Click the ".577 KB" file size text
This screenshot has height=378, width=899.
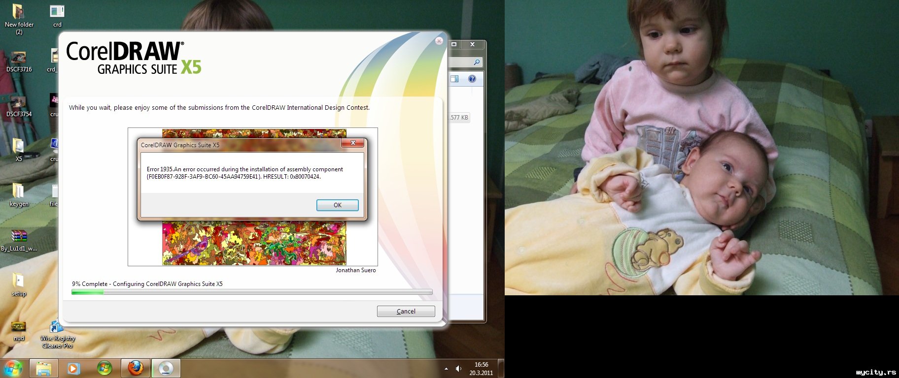[x=458, y=118]
